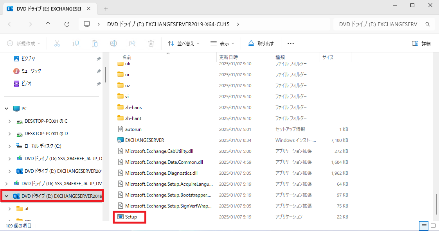
Task: Sort by サイズ column header
Action: (328, 57)
